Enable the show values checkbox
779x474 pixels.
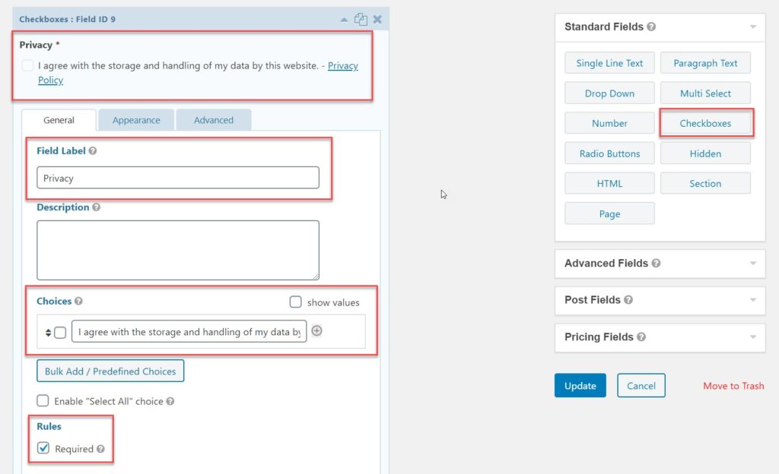(x=296, y=302)
